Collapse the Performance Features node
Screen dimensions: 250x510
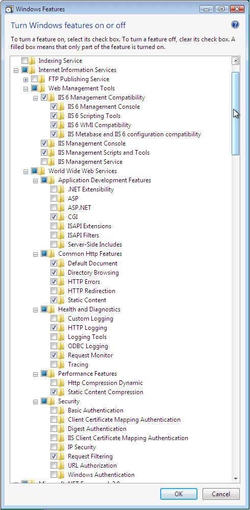coord(35,374)
